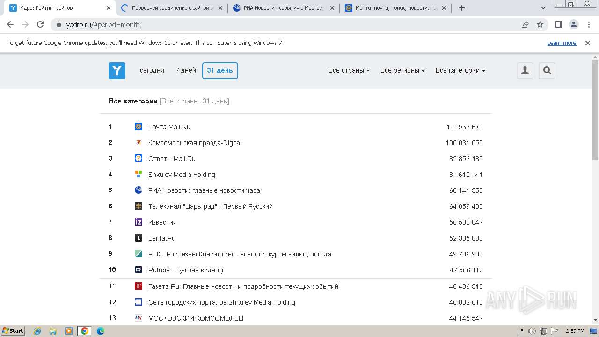Open new tab with plus button
Image resolution: width=599 pixels, height=337 pixels.
coord(462,8)
